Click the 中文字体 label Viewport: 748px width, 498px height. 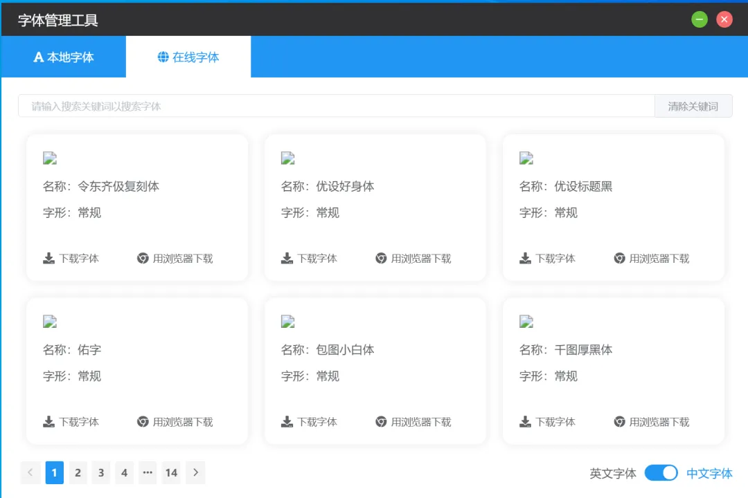[709, 473]
